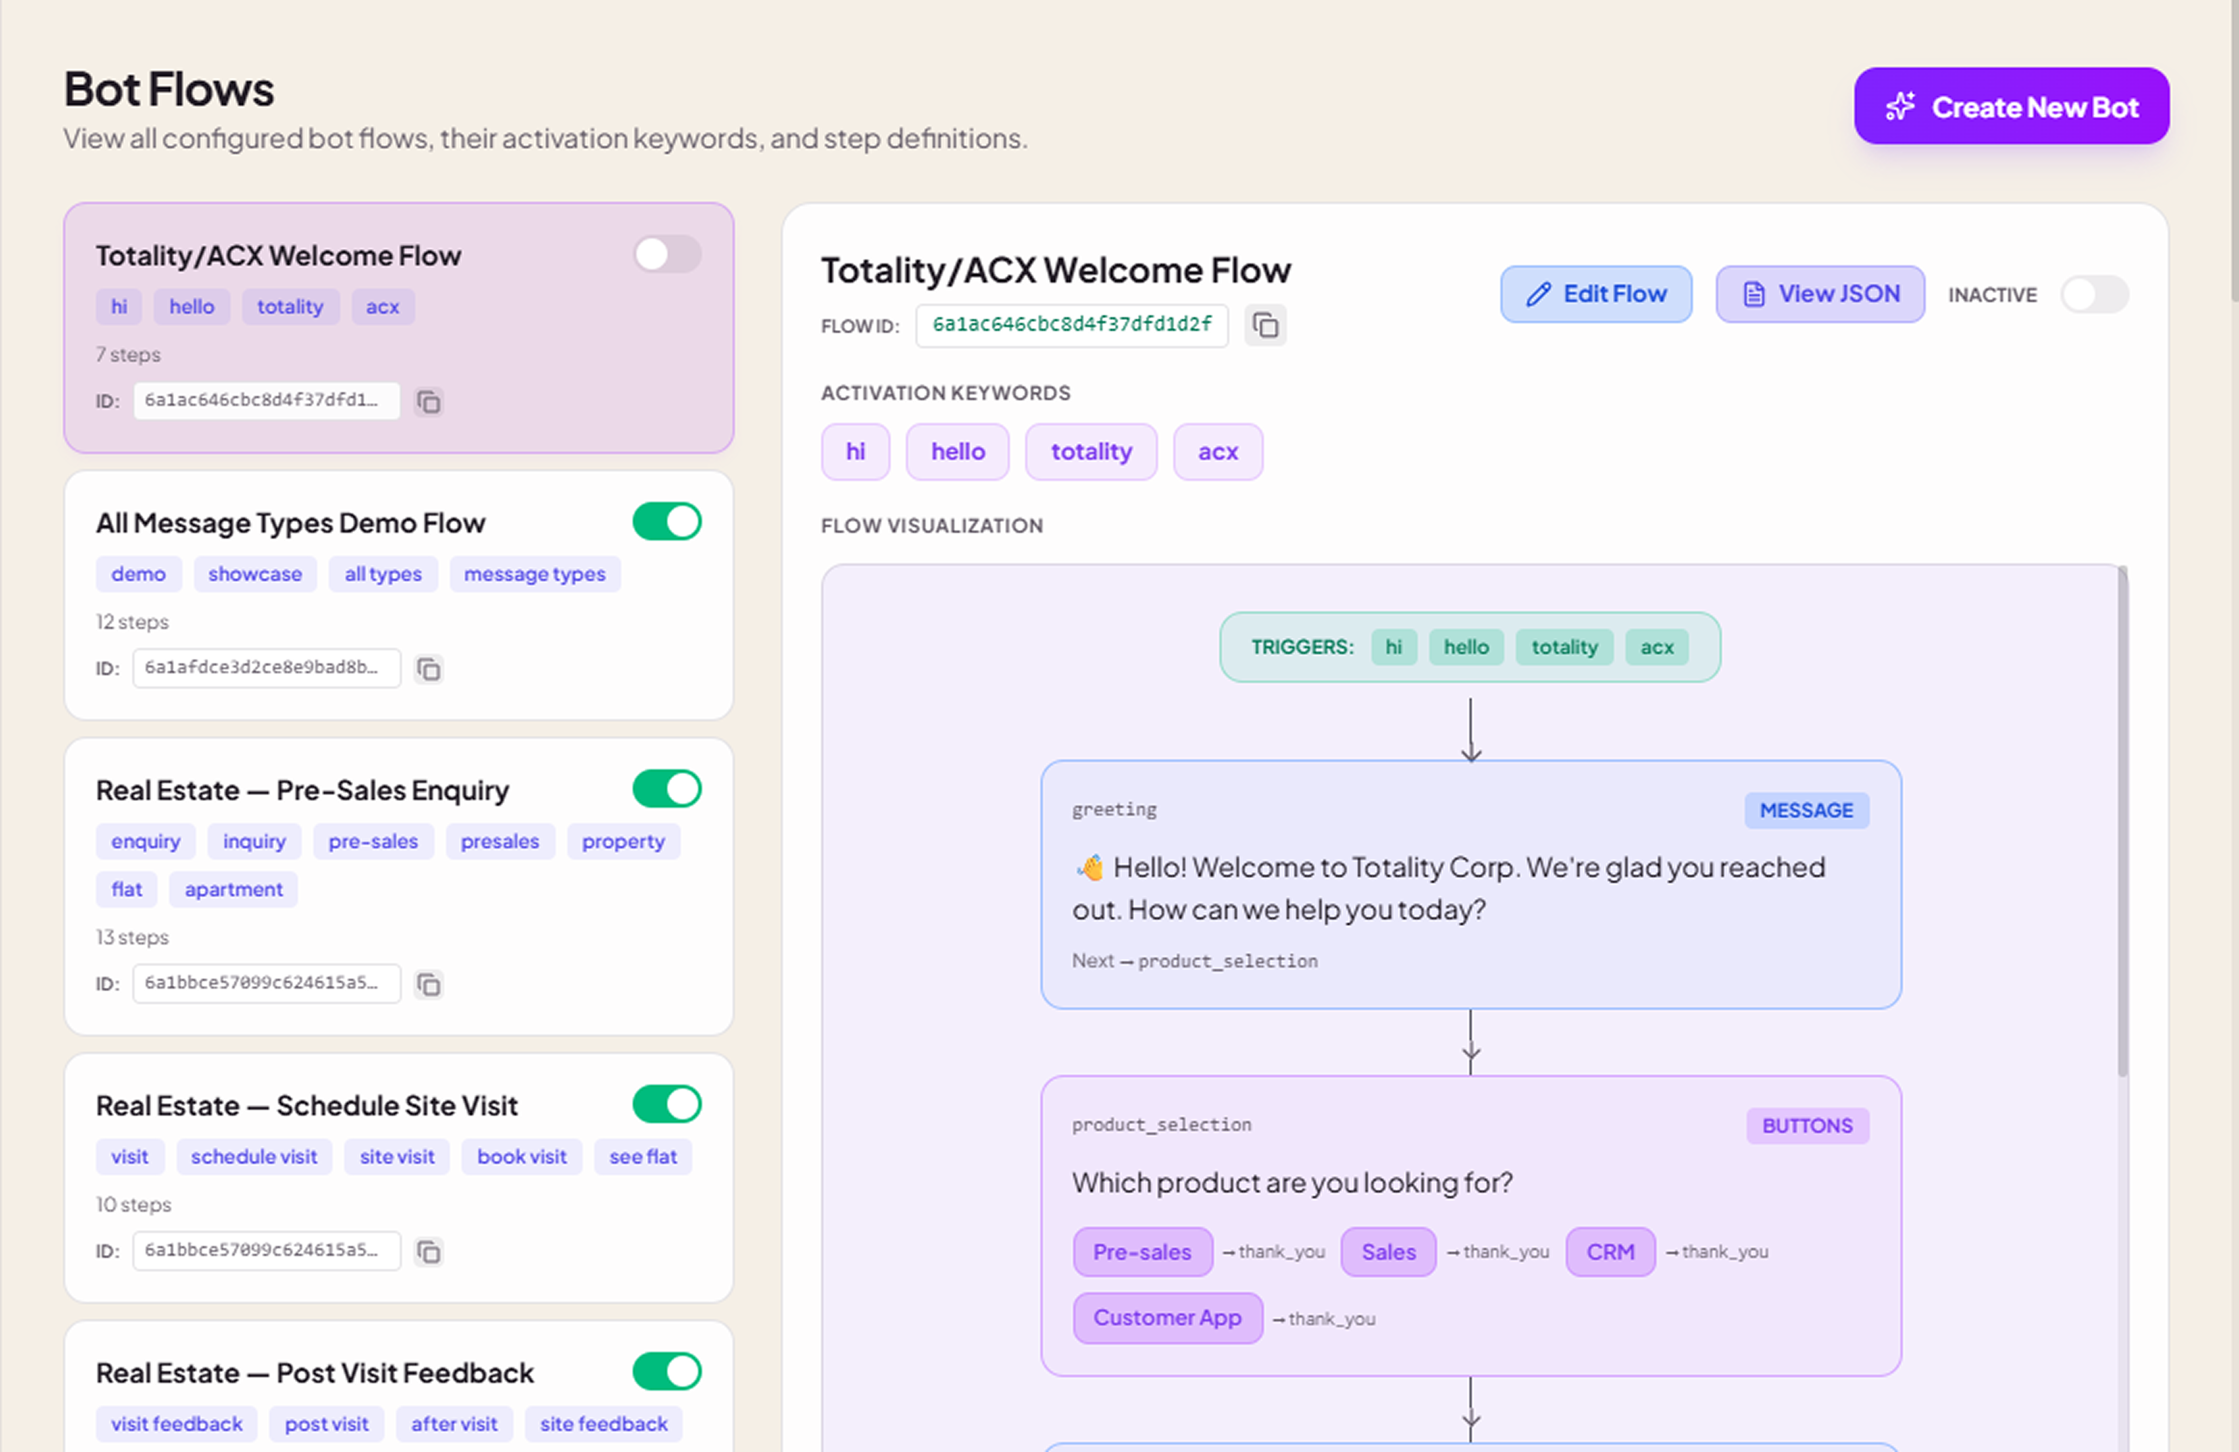Toggle off Post Visit Feedback flow
This screenshot has width=2239, height=1452.
pyautogui.click(x=667, y=1371)
